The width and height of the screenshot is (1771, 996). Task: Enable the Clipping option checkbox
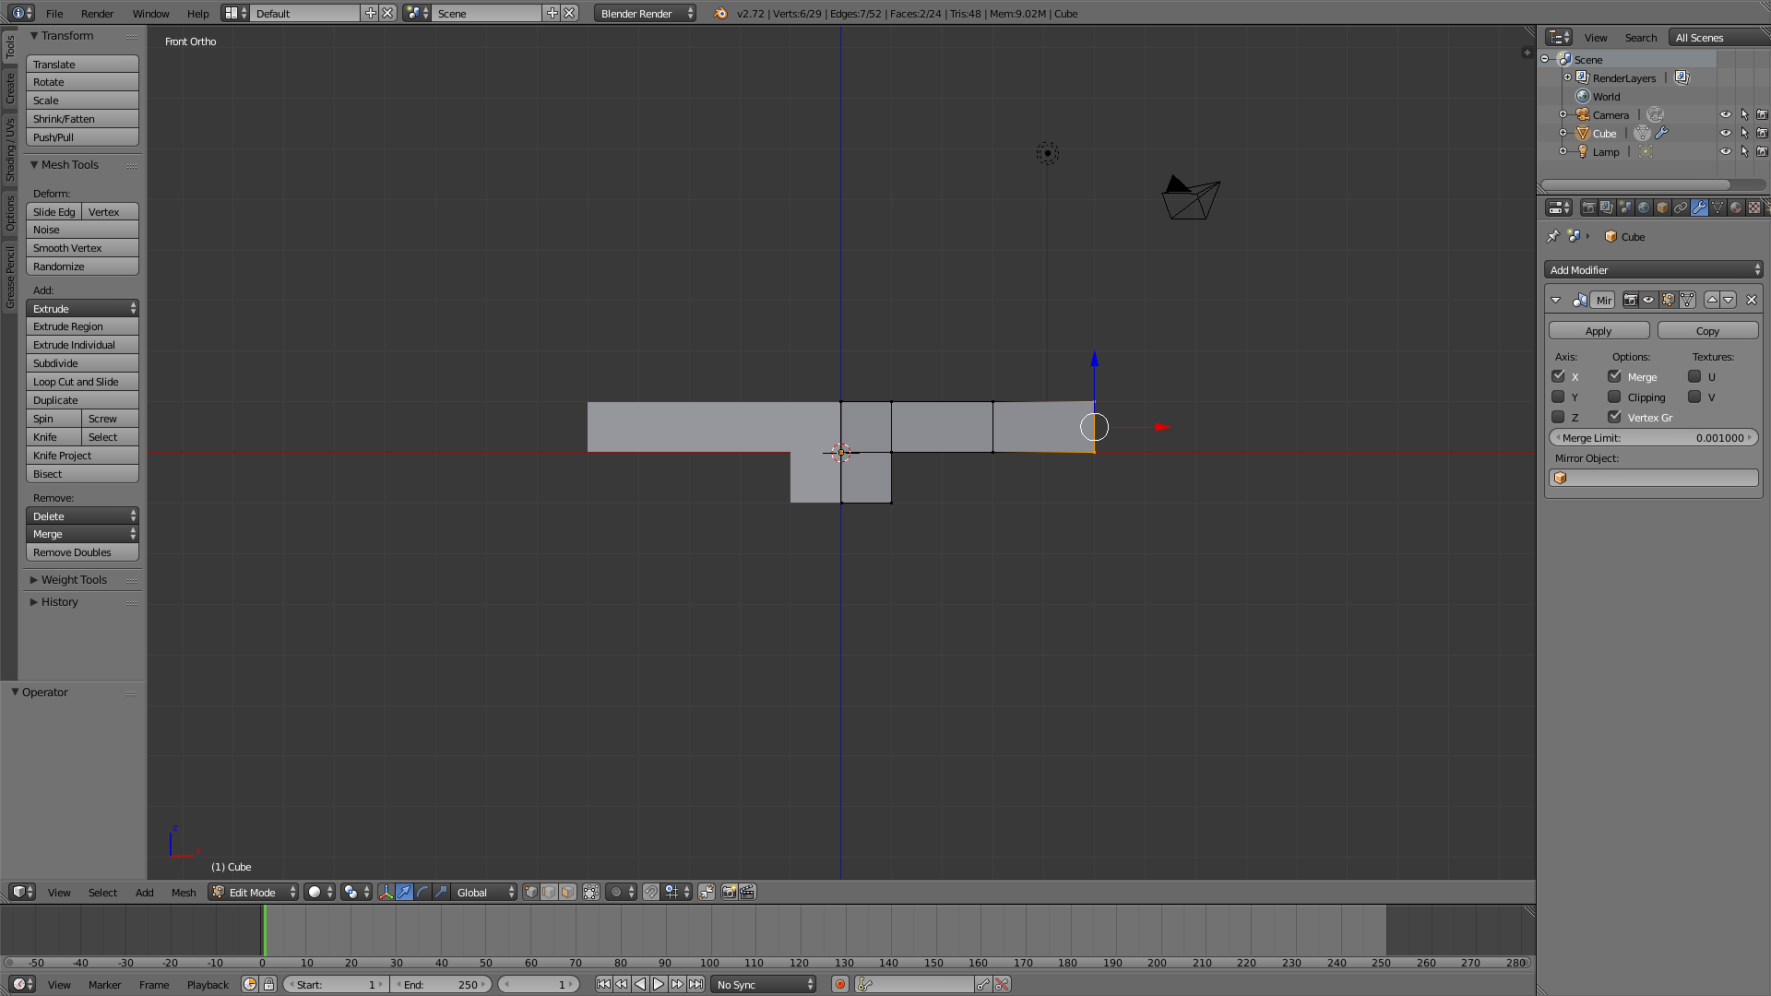(x=1614, y=397)
